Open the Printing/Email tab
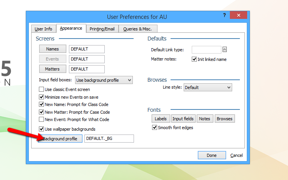288x180 pixels. 102,29
